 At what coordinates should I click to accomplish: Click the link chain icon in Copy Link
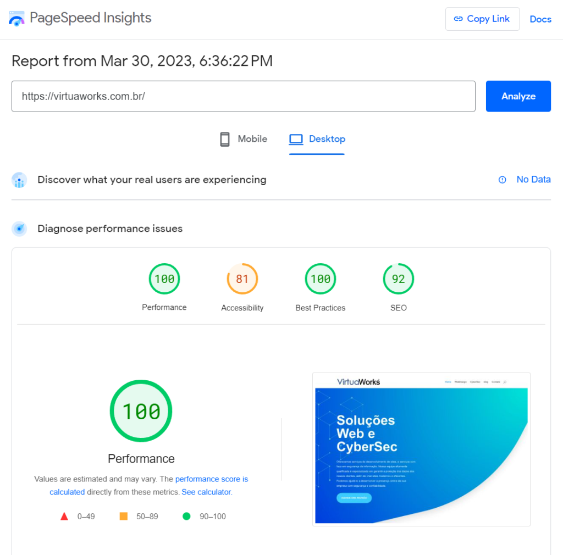click(x=458, y=19)
